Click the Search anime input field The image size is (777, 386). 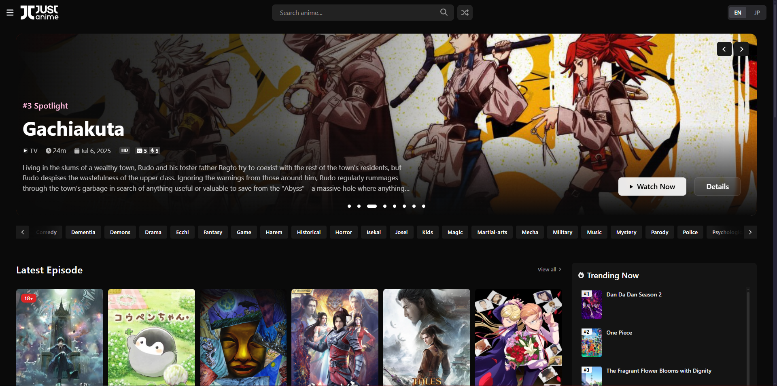click(x=356, y=13)
